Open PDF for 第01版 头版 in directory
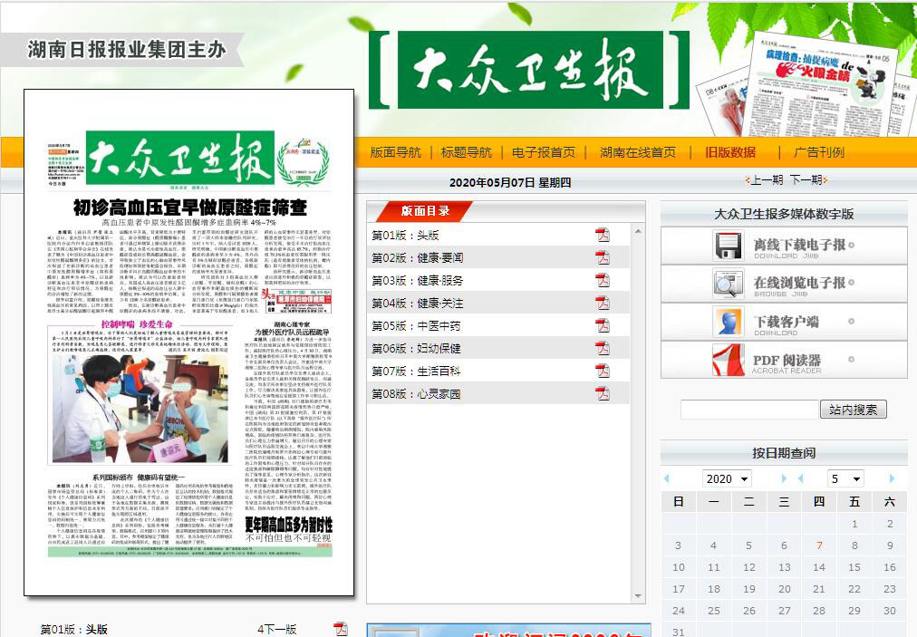This screenshot has width=917, height=637. tap(602, 236)
